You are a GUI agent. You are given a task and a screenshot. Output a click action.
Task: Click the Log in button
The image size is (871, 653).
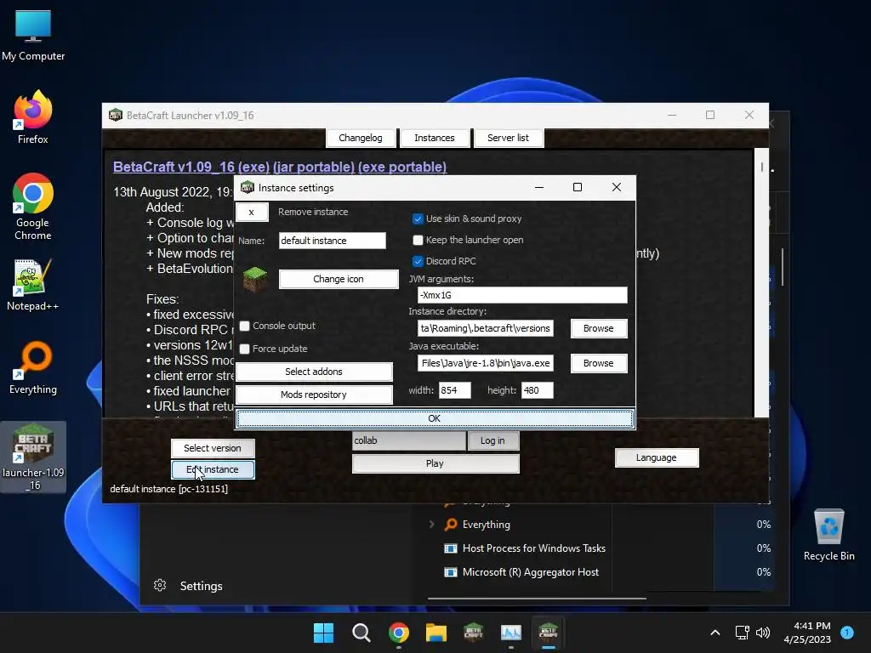click(492, 440)
